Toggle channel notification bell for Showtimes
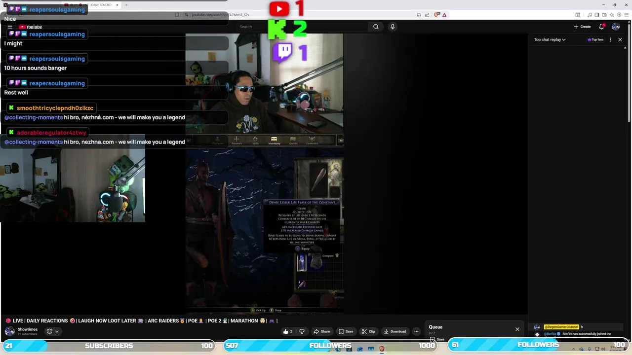Screen dimensions: 632x355 coord(52,331)
